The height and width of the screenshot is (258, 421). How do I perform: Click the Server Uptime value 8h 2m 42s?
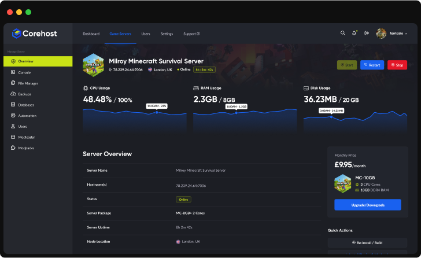184,227
